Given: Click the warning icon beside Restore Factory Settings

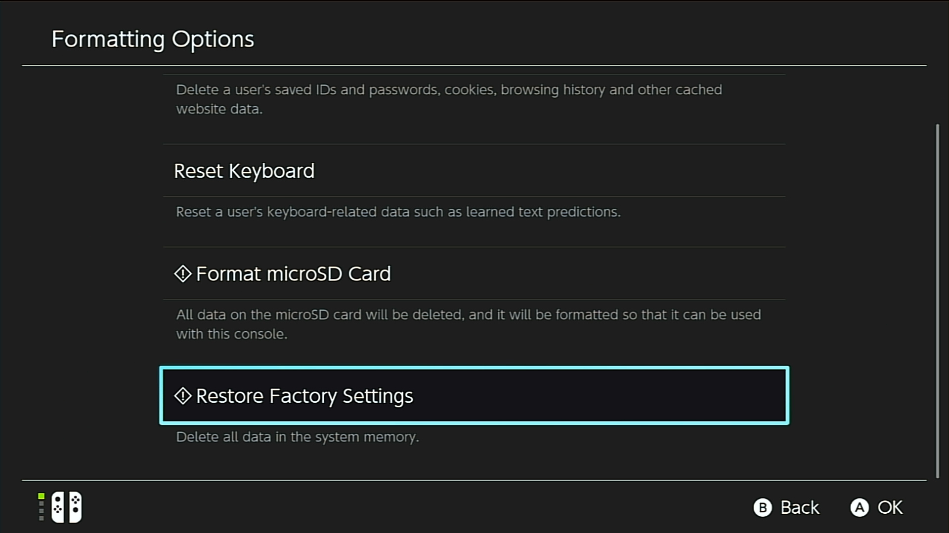Looking at the screenshot, I should point(182,396).
